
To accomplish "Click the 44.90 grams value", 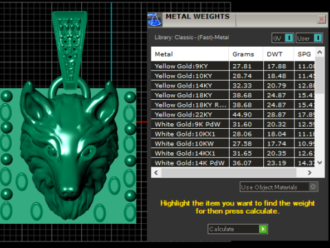I will pos(242,114).
